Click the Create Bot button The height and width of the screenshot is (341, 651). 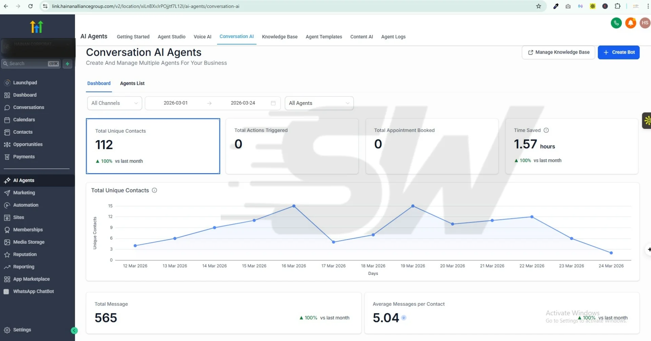[618, 52]
